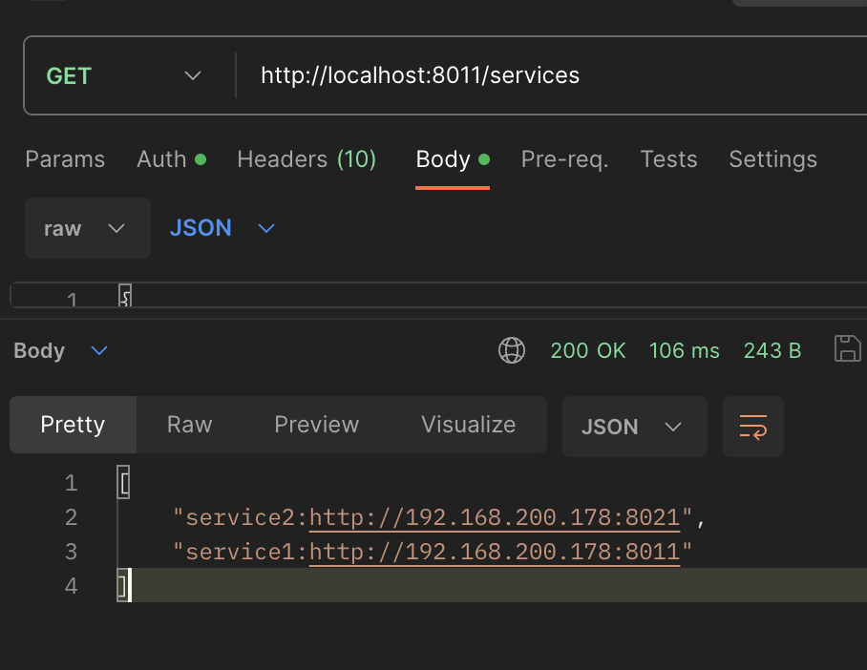Click the closing bracket on response line 4
Image resolution: width=867 pixels, height=670 pixels.
point(123,586)
